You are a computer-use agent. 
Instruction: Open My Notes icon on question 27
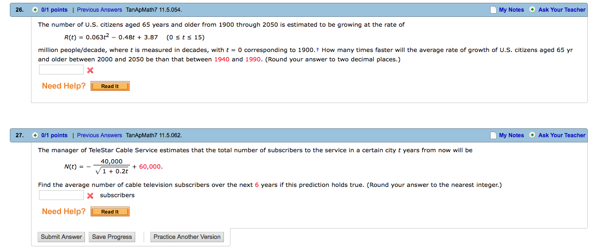[493, 135]
